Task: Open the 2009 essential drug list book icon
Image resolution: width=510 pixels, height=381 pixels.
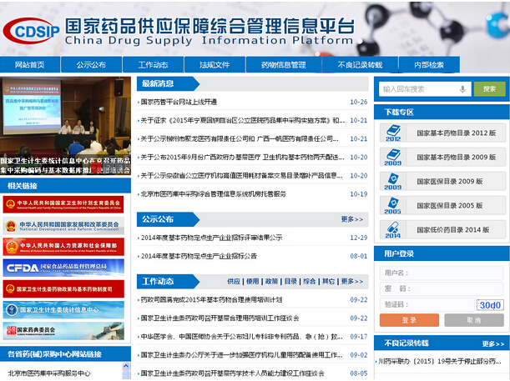Action: tap(393, 158)
